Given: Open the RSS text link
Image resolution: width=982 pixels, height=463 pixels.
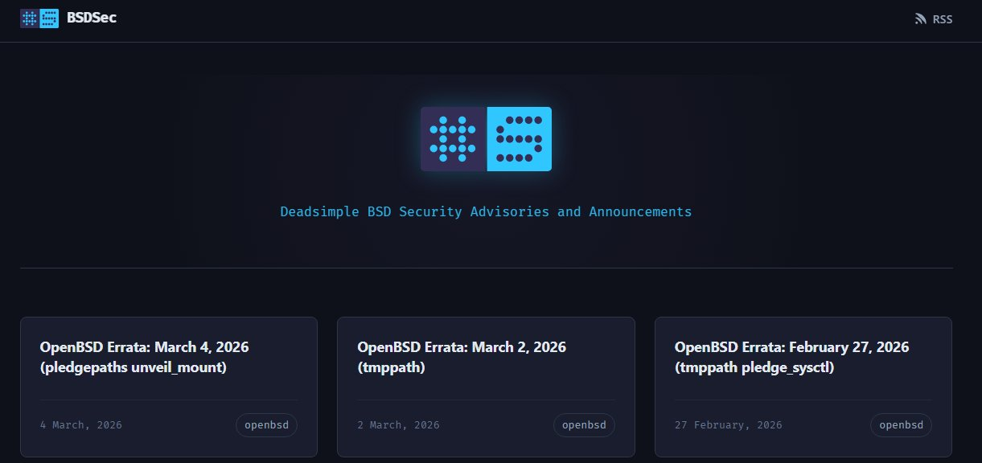Looking at the screenshot, I should coord(943,19).
